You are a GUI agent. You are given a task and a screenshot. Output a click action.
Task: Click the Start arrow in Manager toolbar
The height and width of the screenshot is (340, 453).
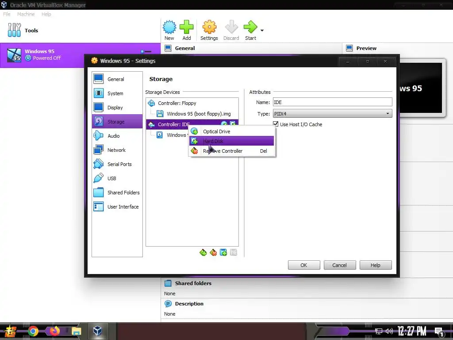(x=250, y=31)
